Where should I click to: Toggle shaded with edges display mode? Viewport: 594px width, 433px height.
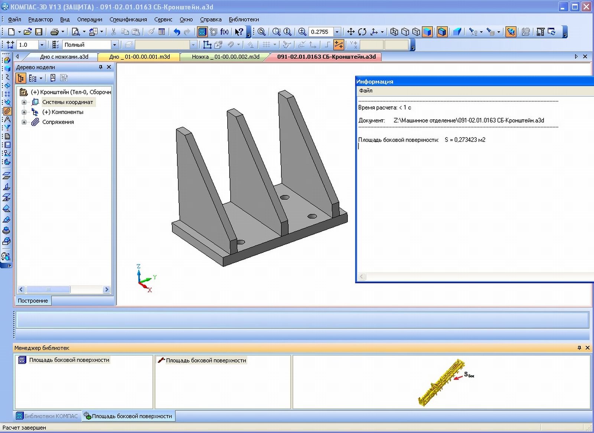tap(442, 32)
